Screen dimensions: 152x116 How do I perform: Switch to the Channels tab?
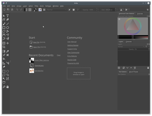click(128, 42)
